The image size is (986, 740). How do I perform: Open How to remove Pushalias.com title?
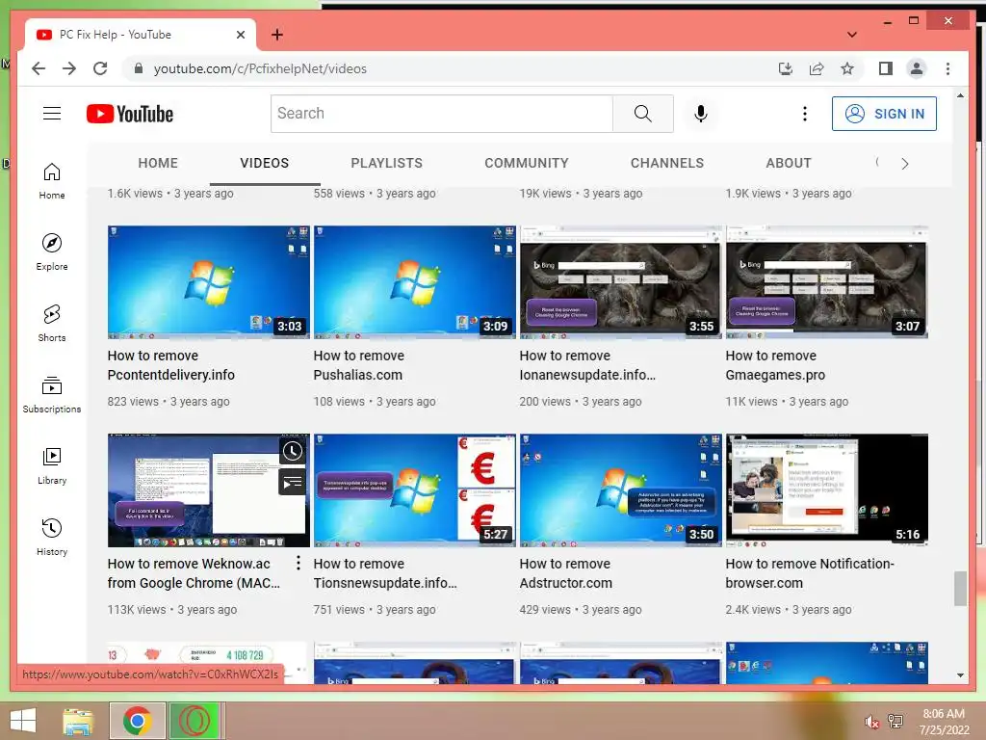click(359, 365)
